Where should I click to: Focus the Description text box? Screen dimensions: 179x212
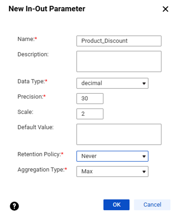point(119,61)
